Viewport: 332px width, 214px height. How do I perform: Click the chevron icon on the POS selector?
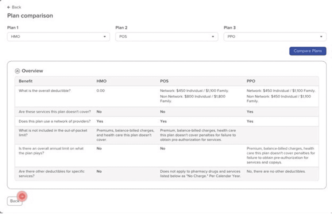pos(213,37)
